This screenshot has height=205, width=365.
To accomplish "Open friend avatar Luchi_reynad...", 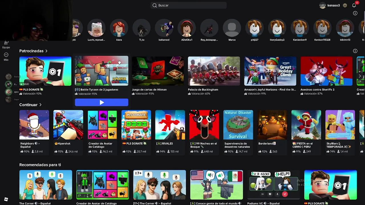I will (x=96, y=28).
